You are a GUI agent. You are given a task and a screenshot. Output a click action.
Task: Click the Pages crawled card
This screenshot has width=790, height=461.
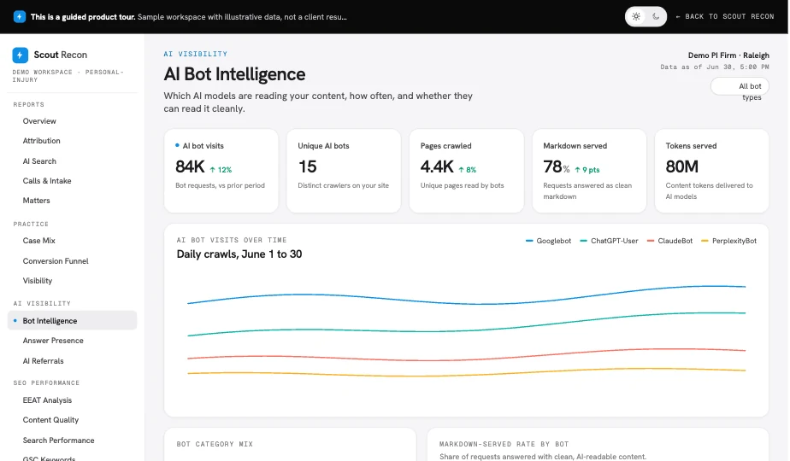point(467,171)
